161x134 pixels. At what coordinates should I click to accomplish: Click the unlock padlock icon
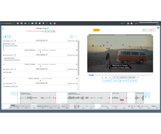click(x=128, y=24)
